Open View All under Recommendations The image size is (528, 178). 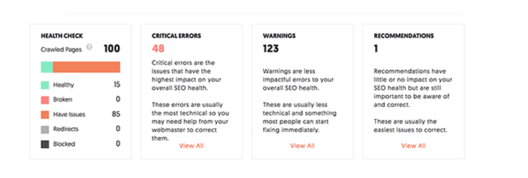pos(413,146)
